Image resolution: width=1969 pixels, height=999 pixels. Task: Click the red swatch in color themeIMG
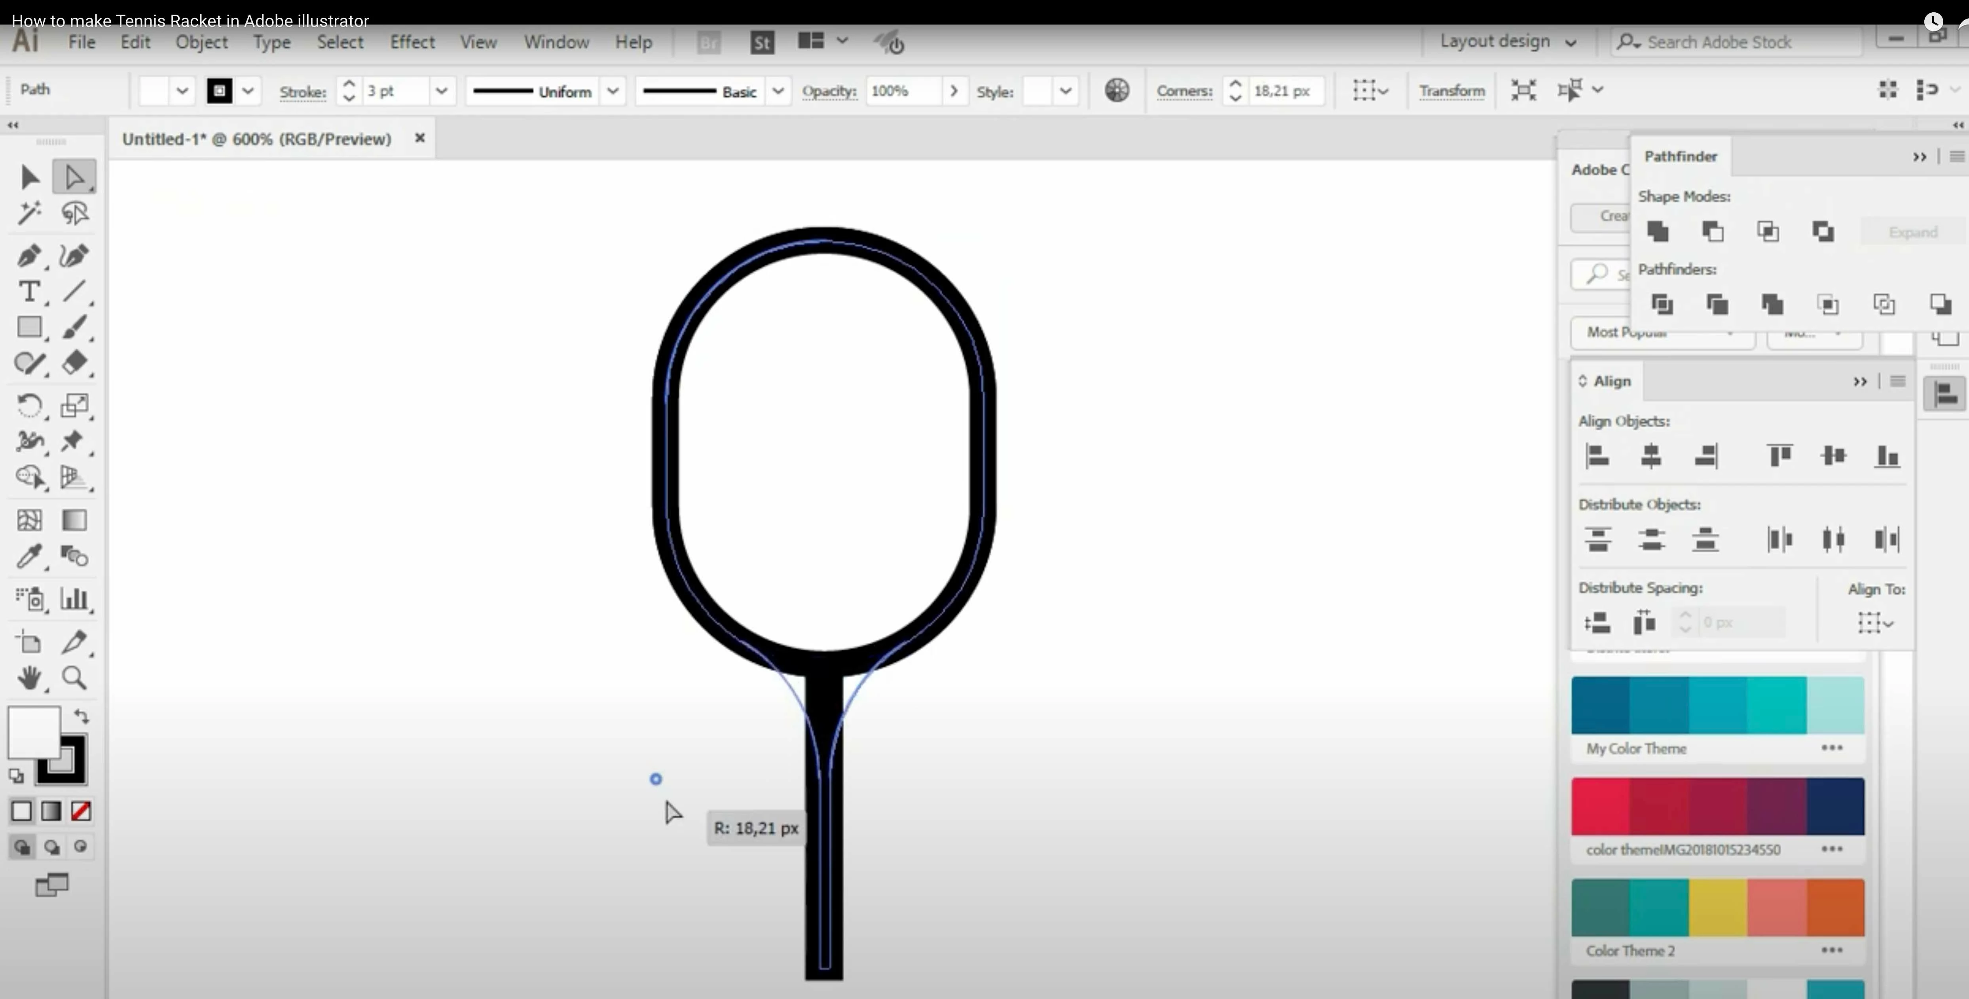[1600, 806]
